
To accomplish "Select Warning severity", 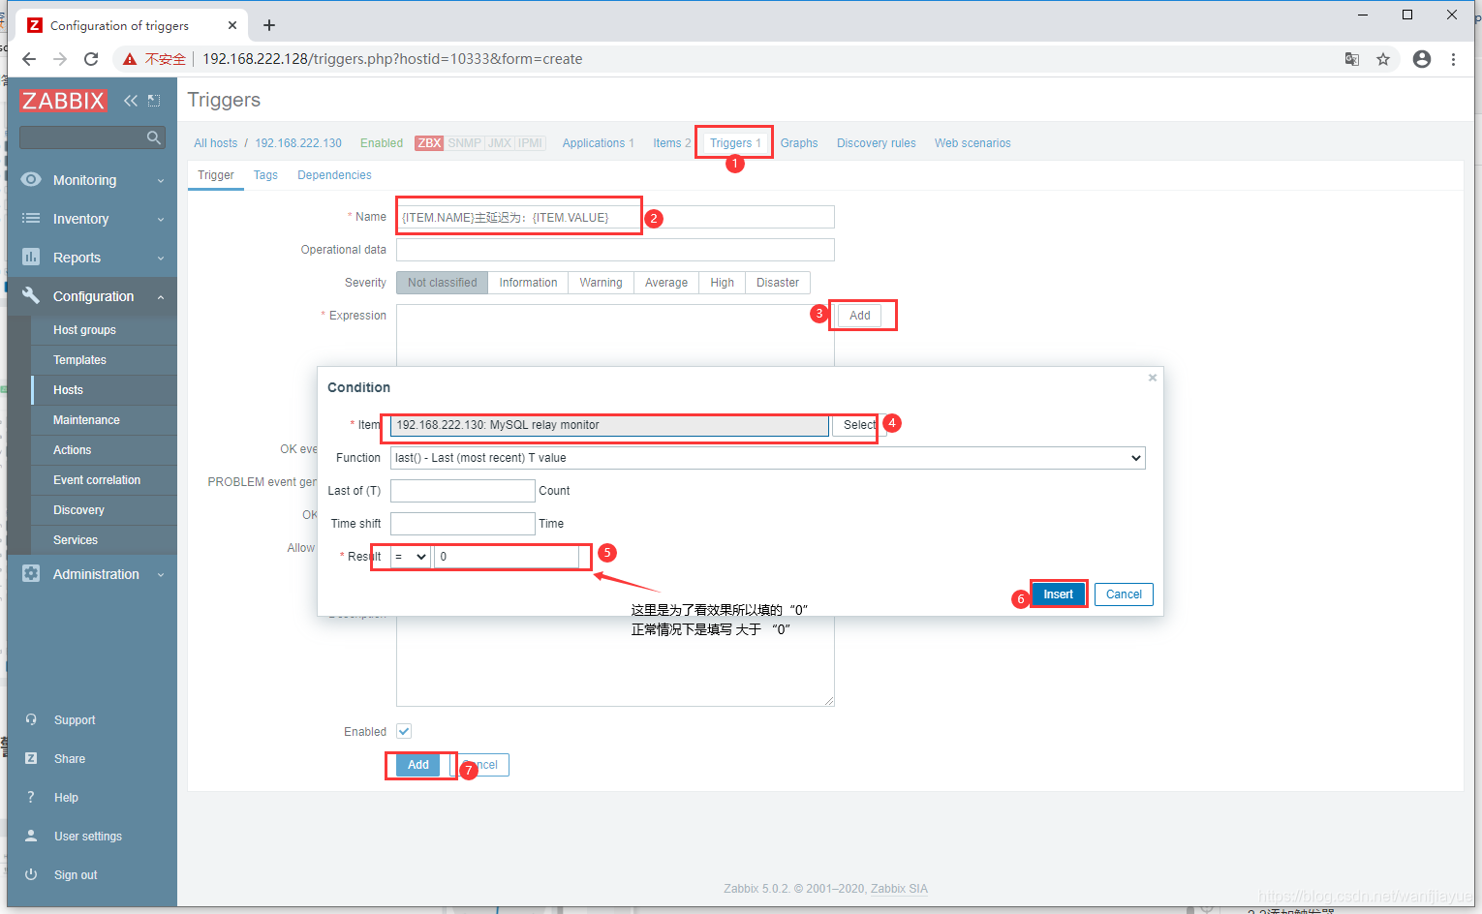I will (x=601, y=283).
